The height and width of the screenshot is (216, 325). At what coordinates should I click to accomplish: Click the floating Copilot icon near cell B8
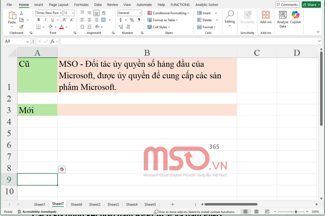(62, 169)
